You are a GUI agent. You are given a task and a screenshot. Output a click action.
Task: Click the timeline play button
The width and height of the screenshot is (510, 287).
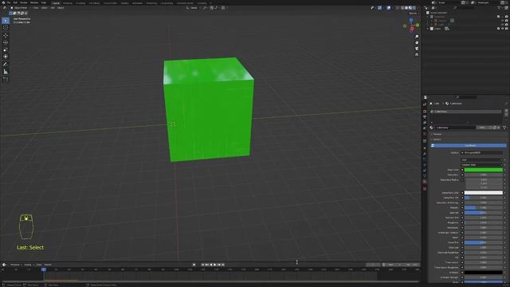215,265
